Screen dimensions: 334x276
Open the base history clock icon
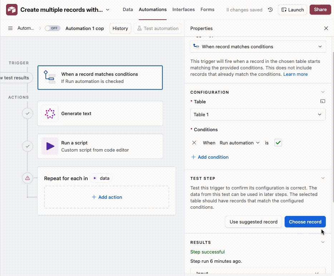[x=270, y=10]
